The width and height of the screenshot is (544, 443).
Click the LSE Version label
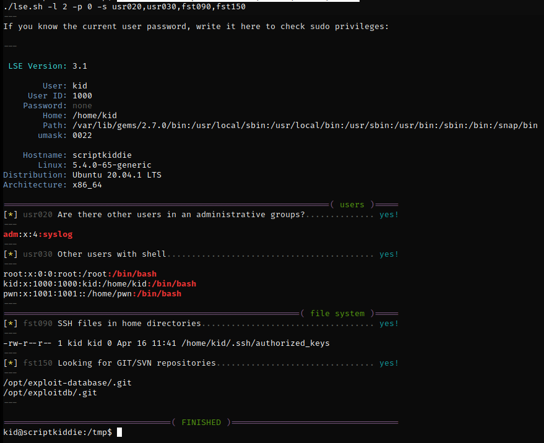point(38,66)
